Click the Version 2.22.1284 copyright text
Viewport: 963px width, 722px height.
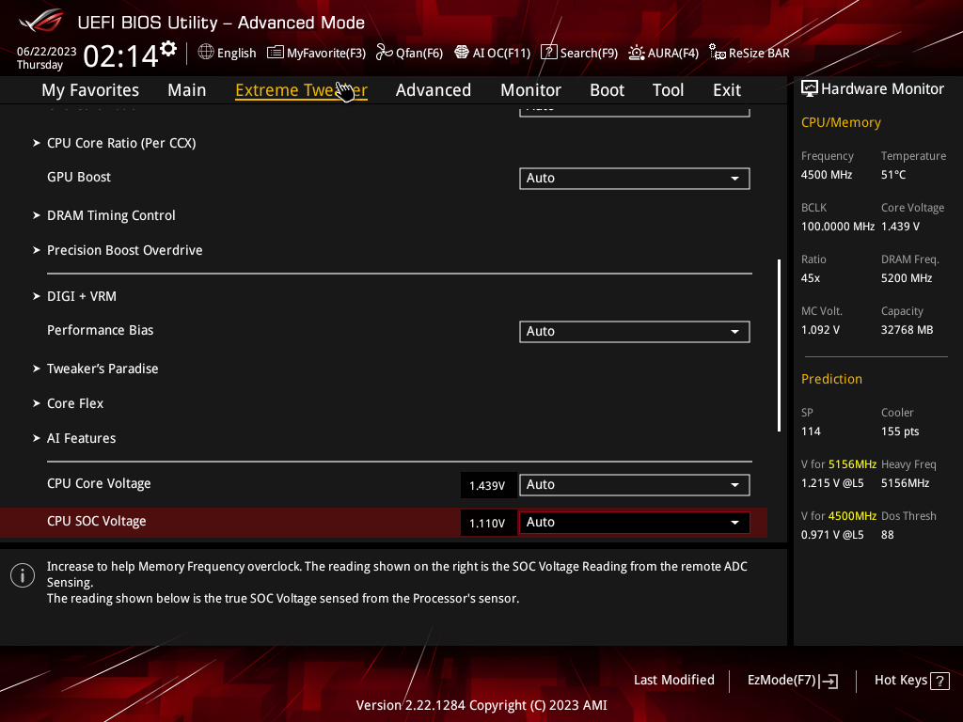[x=481, y=705]
